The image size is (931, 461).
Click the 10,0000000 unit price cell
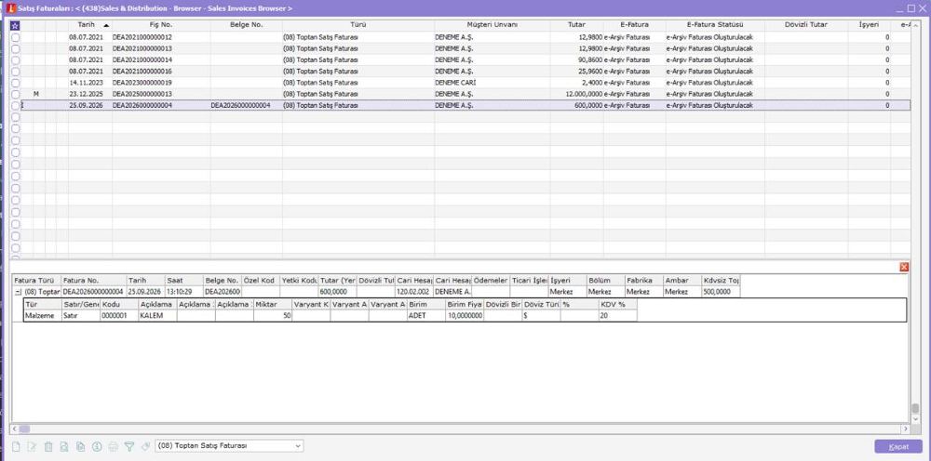[465, 316]
